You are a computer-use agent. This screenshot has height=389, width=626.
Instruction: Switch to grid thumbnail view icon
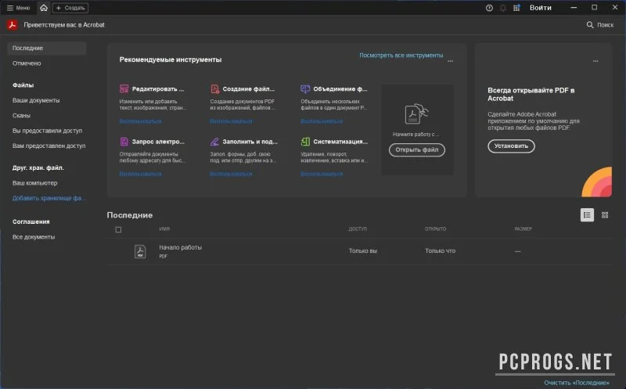[x=605, y=215]
